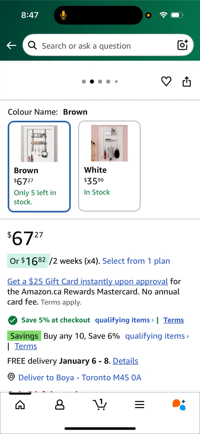This screenshot has height=434, width=200.
Task: Expand Buy any 10 qualifying items
Action: tap(157, 336)
